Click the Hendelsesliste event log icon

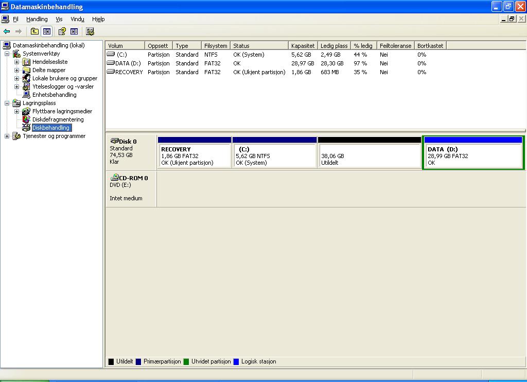pyautogui.click(x=26, y=62)
